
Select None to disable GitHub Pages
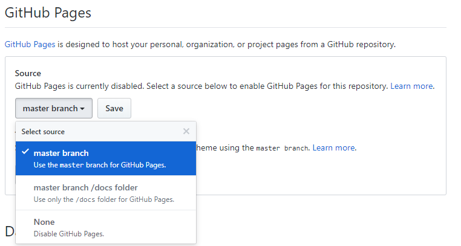[x=106, y=227]
